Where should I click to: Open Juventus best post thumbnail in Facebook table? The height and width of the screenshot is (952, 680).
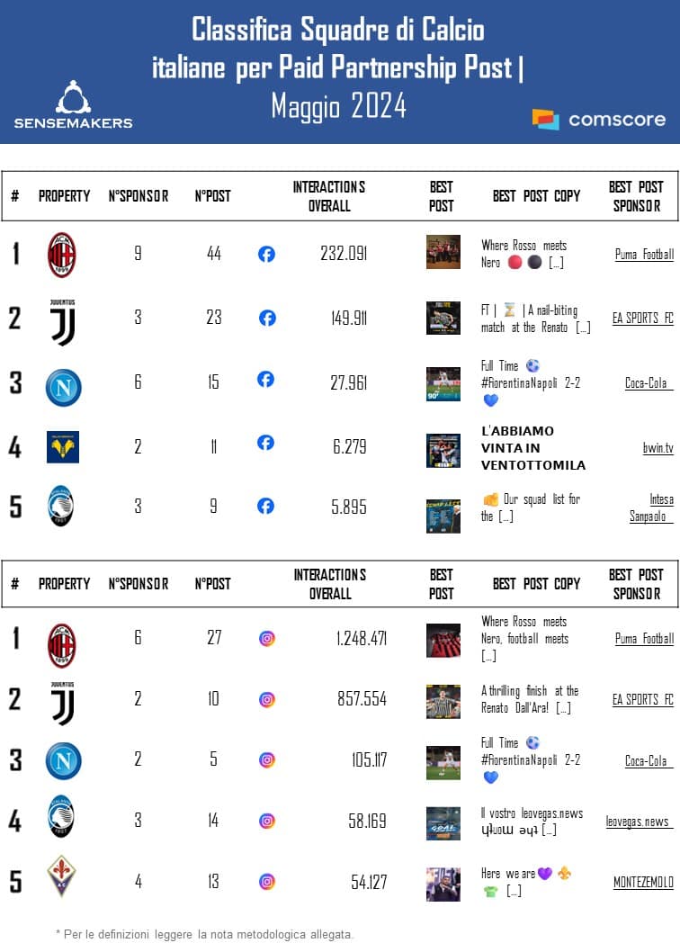click(x=443, y=318)
